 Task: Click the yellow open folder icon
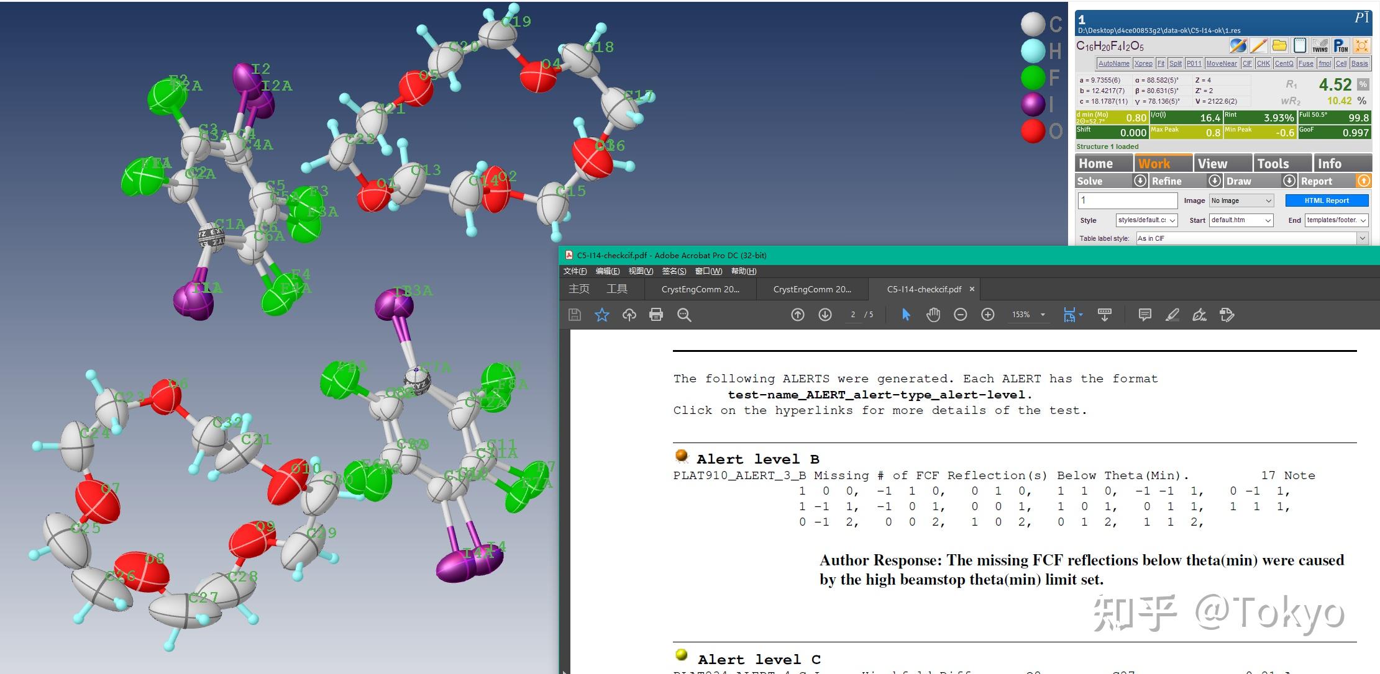[x=1279, y=46]
